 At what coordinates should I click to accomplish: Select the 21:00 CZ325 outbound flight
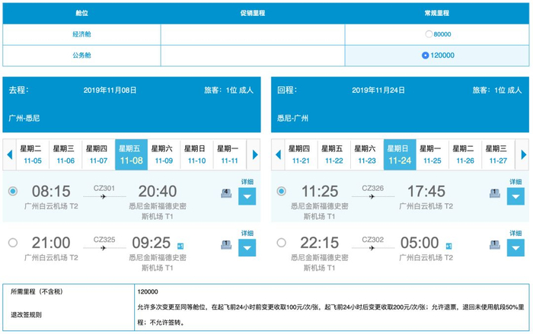[x=12, y=243]
